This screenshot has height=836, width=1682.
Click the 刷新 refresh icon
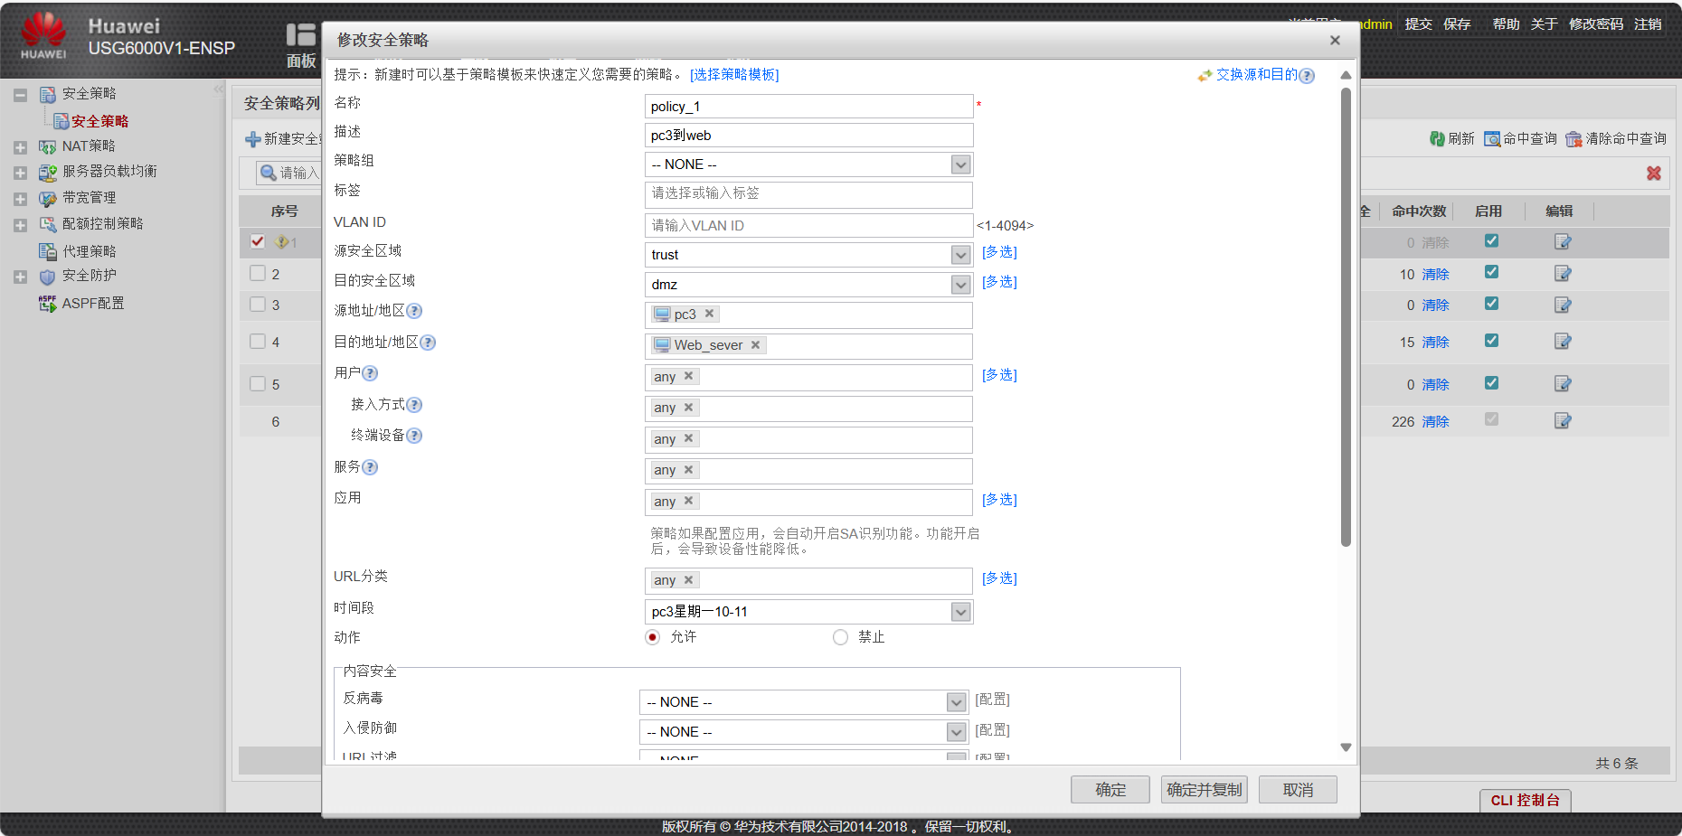click(1437, 138)
